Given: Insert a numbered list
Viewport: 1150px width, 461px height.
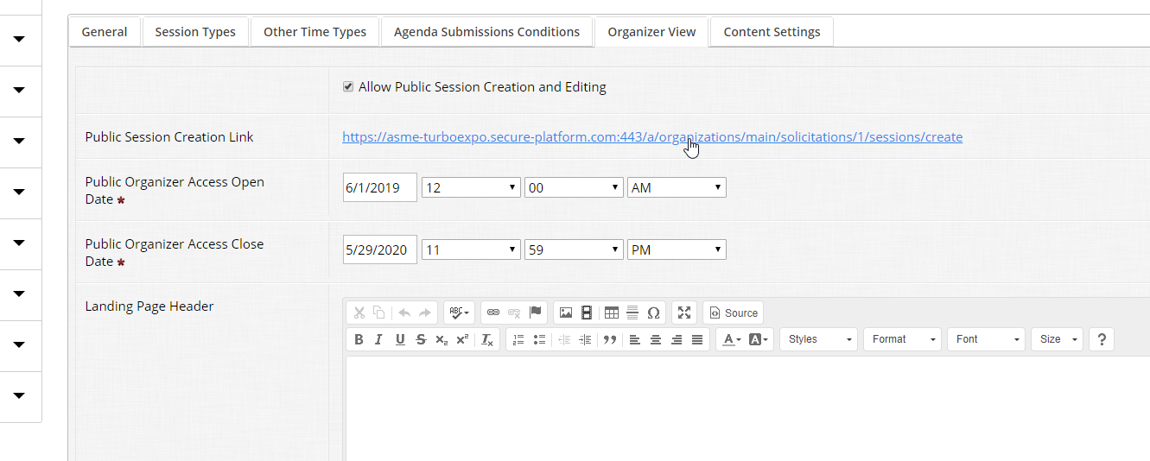Looking at the screenshot, I should [518, 340].
